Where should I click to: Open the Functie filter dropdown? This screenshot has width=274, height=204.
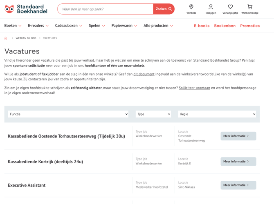pos(68,114)
